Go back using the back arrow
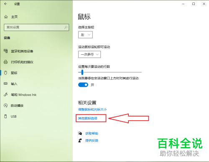Image resolution: width=209 pixels, height=162 pixels. [5, 4]
